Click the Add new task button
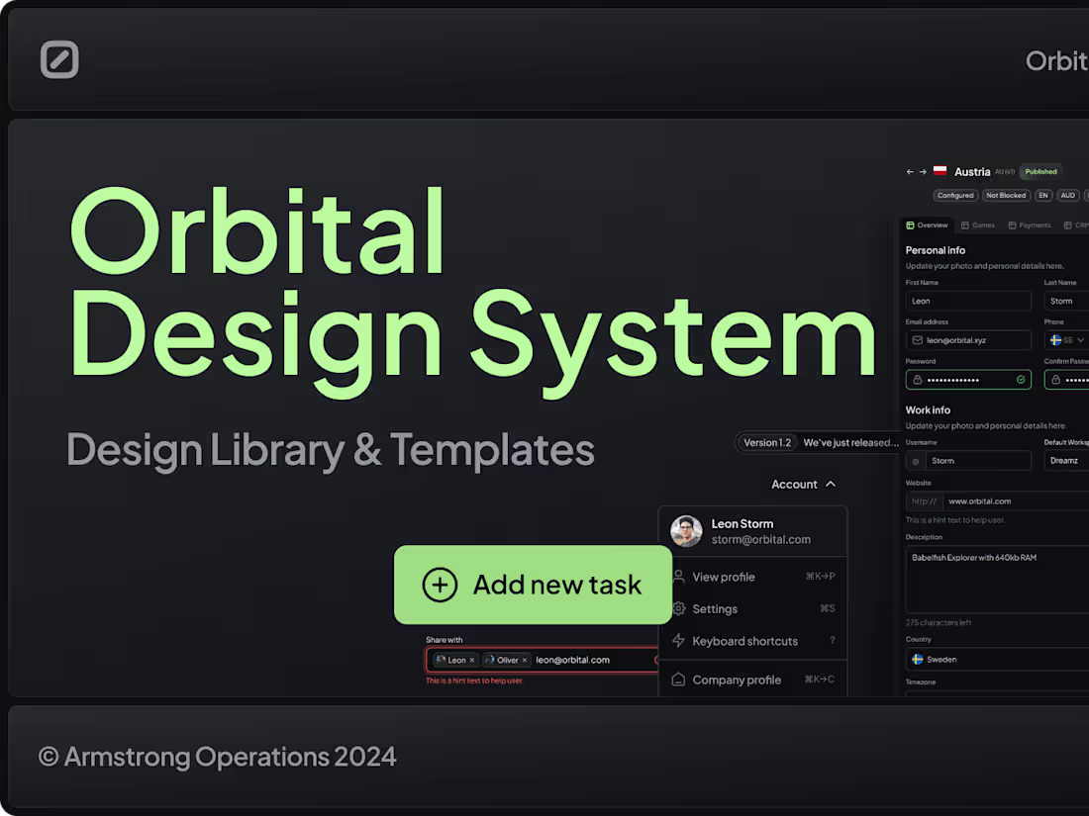The height and width of the screenshot is (816, 1089). [x=533, y=585]
